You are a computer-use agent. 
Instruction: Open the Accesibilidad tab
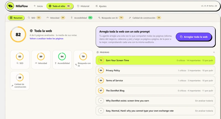(81, 18)
